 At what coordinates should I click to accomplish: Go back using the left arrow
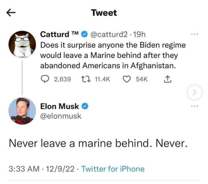(x=11, y=13)
